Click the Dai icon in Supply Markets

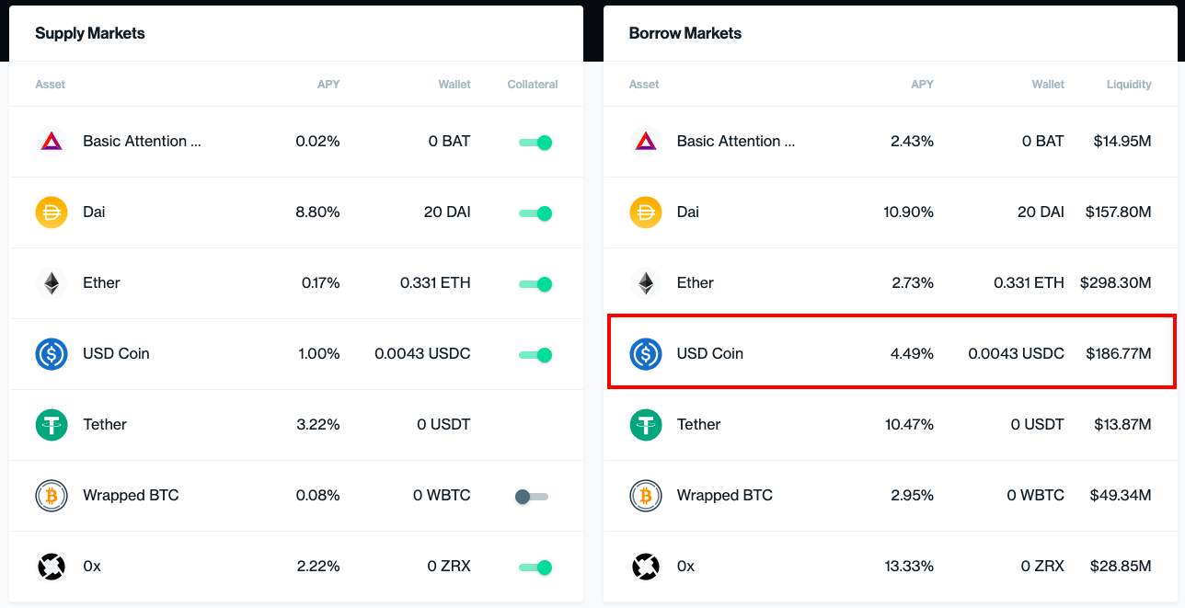[x=52, y=212]
